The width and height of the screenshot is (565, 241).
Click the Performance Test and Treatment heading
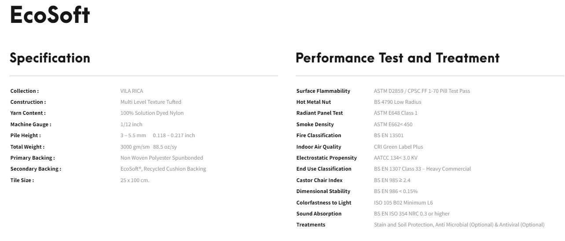[397, 58]
